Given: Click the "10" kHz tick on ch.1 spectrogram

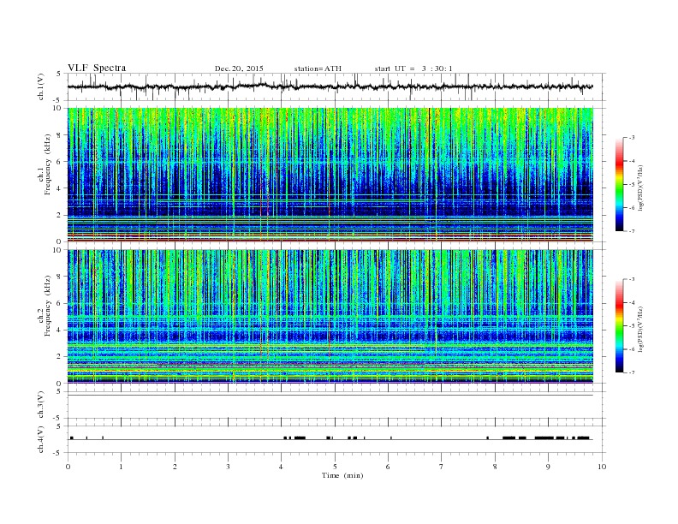Looking at the screenshot, I should tap(58, 108).
